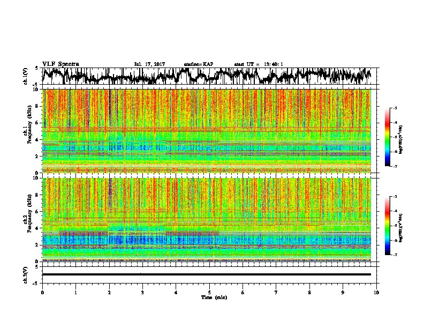Click the time axis tick label '9'

(x=343, y=293)
